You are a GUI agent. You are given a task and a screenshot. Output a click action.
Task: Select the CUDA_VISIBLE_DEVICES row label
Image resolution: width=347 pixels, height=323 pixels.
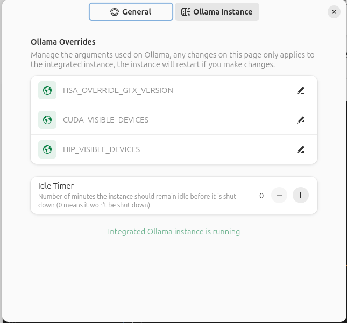pos(105,120)
